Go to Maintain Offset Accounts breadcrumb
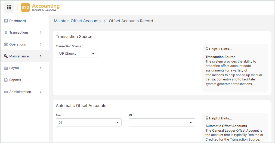Image resolution: width=275 pixels, height=143 pixels. (x=77, y=21)
